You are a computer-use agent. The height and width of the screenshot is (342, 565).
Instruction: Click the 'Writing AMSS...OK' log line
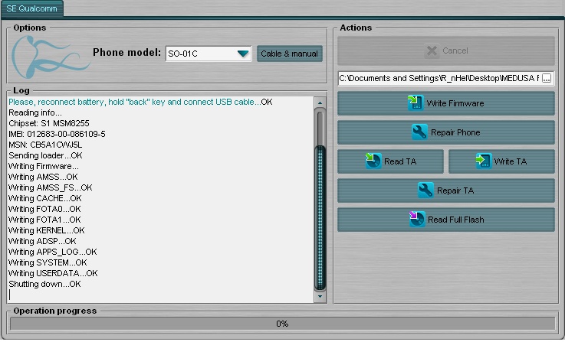click(43, 177)
